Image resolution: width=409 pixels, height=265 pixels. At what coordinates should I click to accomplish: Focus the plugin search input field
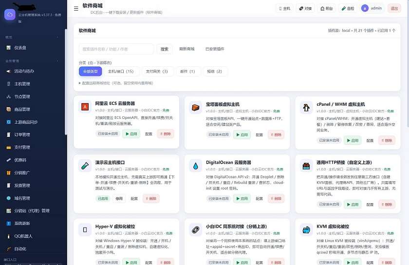point(116,49)
